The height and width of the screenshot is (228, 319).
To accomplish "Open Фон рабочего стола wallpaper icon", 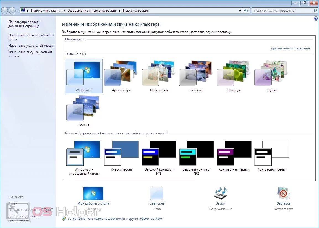I will click(93, 193).
